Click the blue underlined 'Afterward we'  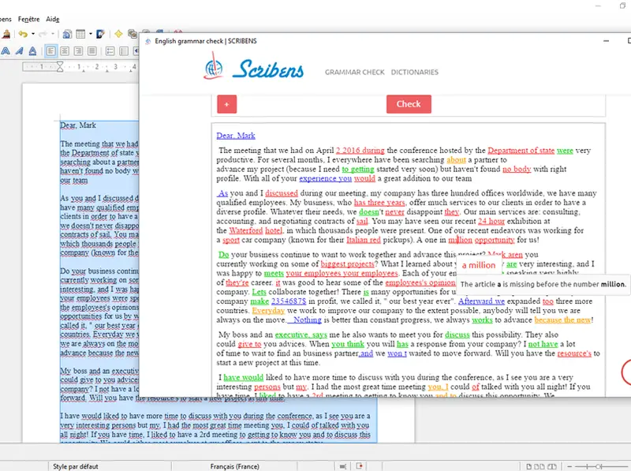[481, 301]
